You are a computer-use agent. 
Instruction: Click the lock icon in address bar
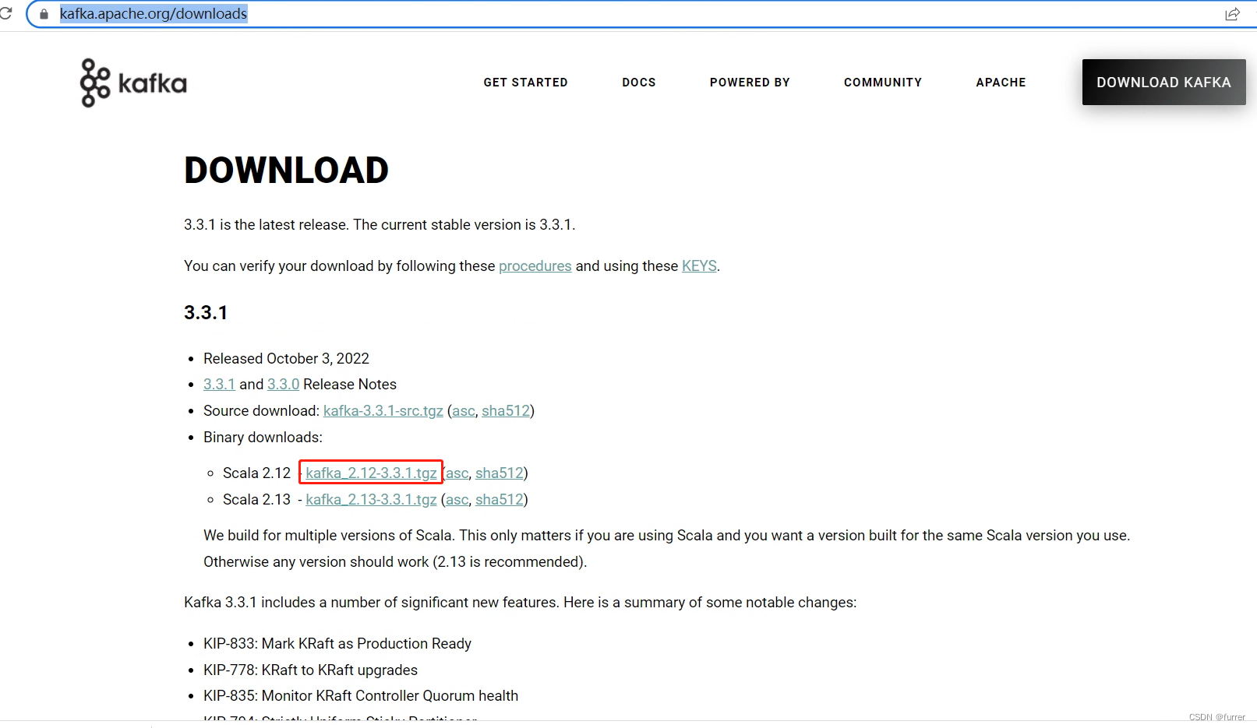point(44,14)
